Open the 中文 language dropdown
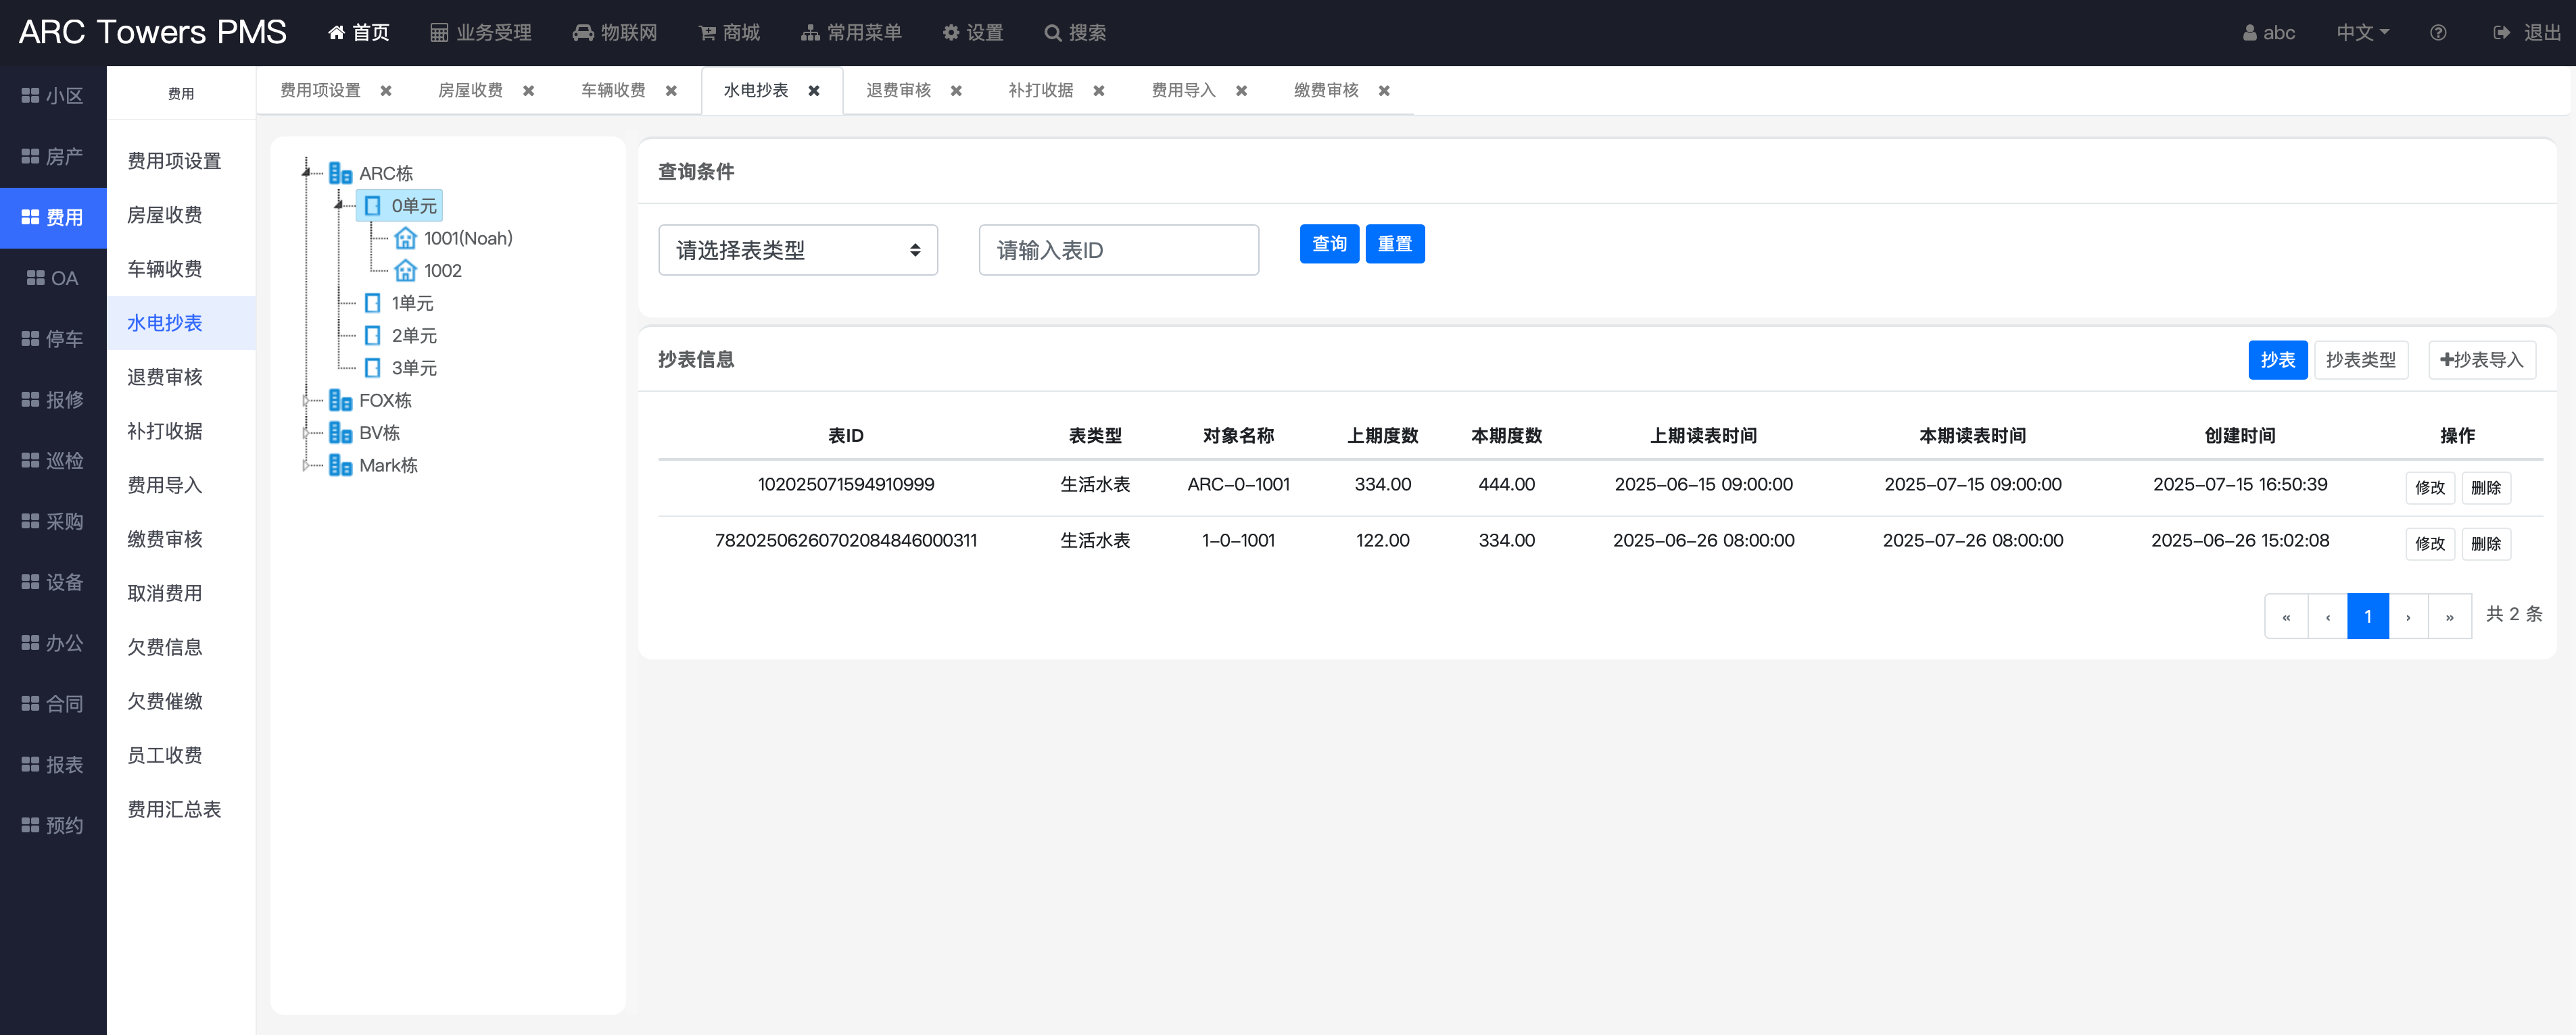The width and height of the screenshot is (2576, 1035). click(2361, 33)
